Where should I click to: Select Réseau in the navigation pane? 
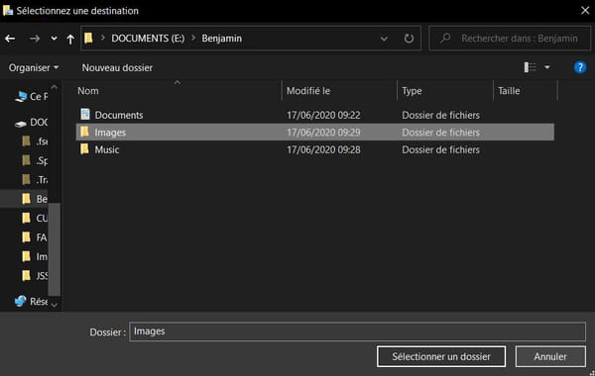coord(31,302)
